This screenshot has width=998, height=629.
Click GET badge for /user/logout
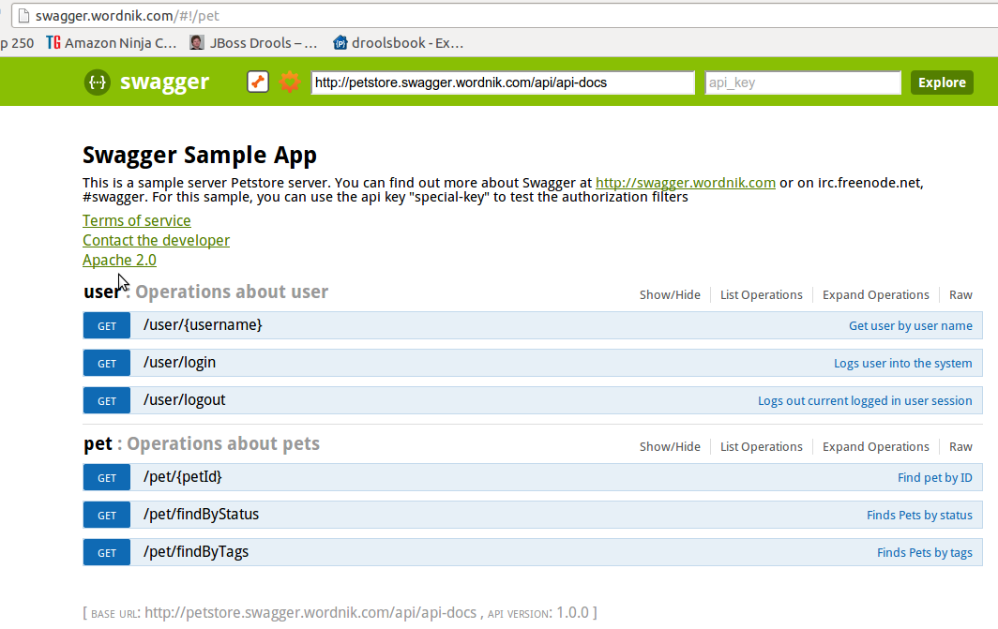coord(107,400)
